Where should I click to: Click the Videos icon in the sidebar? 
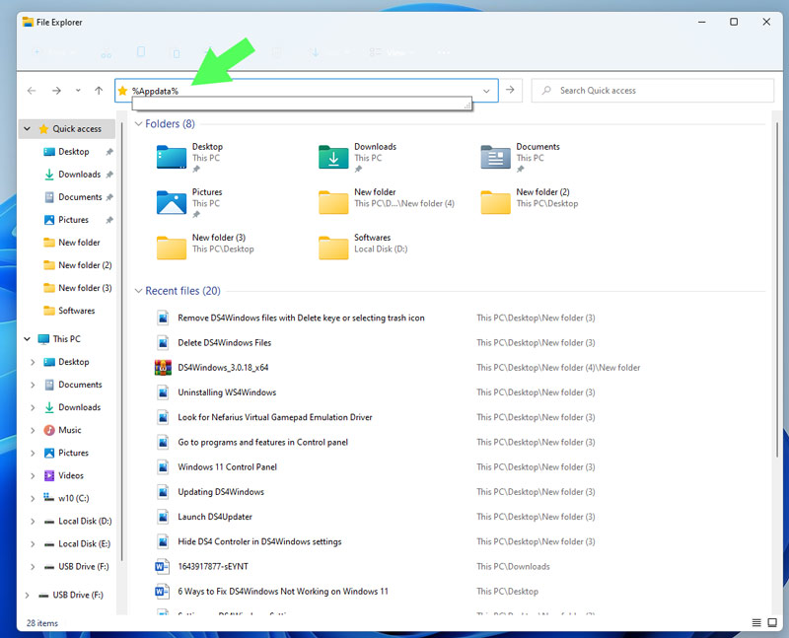(48, 475)
